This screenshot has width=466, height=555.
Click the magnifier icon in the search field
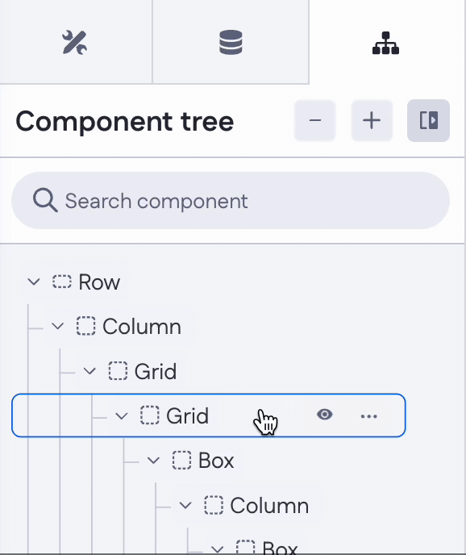pos(45,200)
